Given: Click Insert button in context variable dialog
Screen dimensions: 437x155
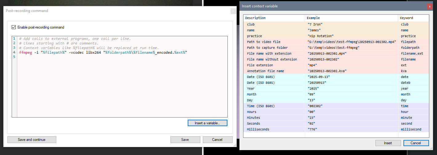Looking at the screenshot, I should (388, 143).
